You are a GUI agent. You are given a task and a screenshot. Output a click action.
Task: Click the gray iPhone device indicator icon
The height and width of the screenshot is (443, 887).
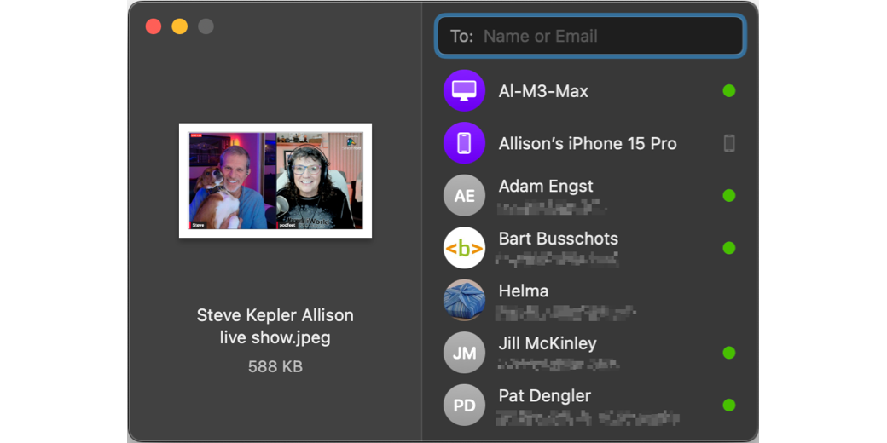point(728,143)
